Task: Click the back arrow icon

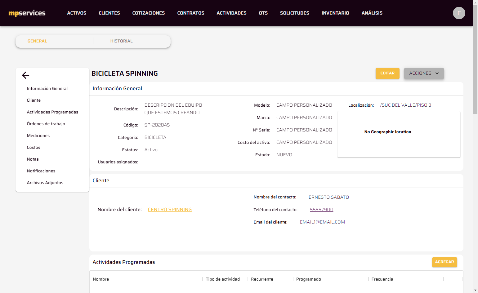Action: pos(26,75)
